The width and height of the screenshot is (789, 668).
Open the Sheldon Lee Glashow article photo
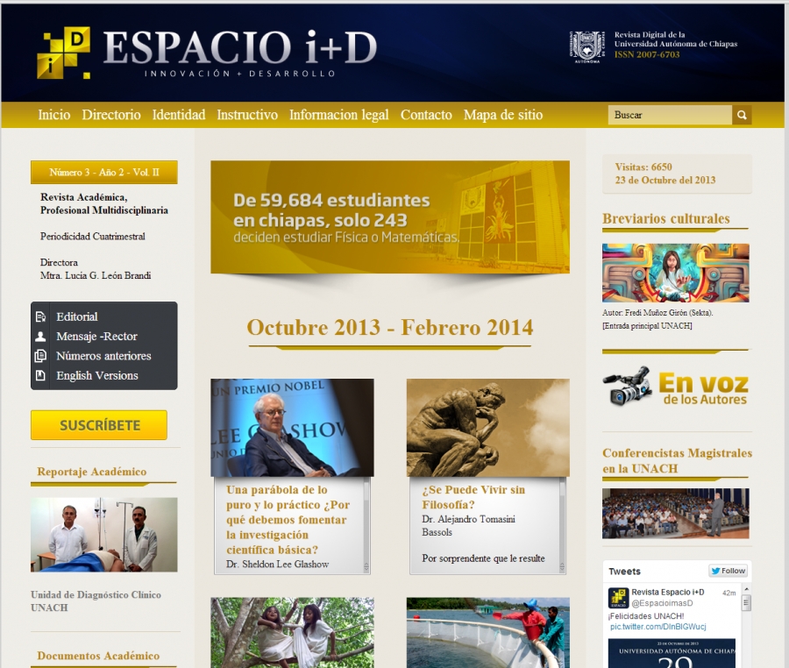pos(292,428)
